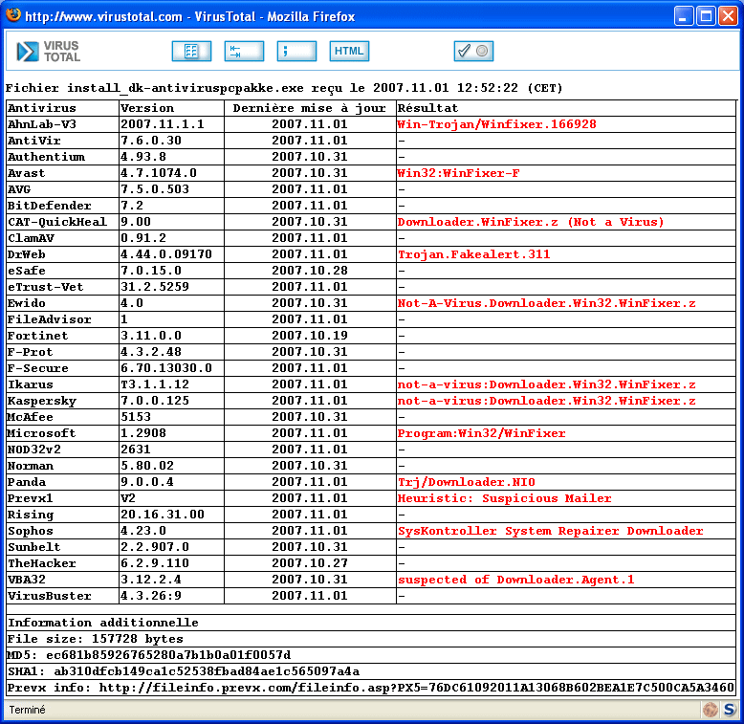This screenshot has width=744, height=724.
Task: Select the Trj/Downloader.NIO result
Action: click(x=466, y=482)
